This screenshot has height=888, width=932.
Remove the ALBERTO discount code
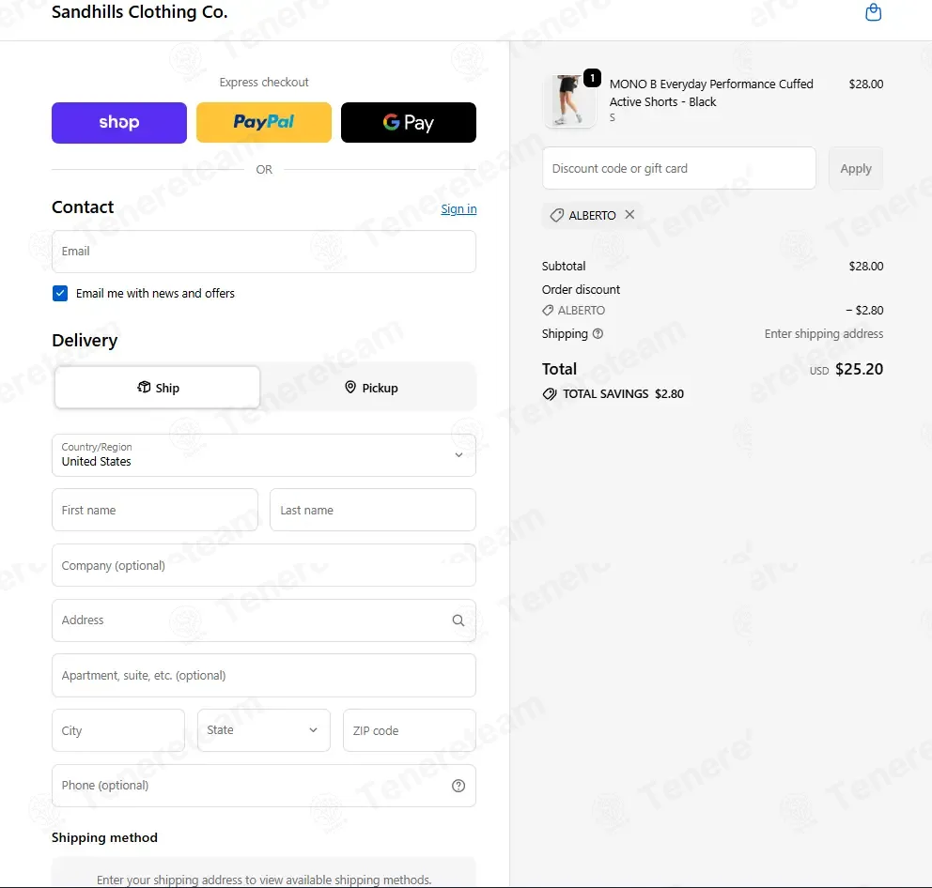click(630, 214)
